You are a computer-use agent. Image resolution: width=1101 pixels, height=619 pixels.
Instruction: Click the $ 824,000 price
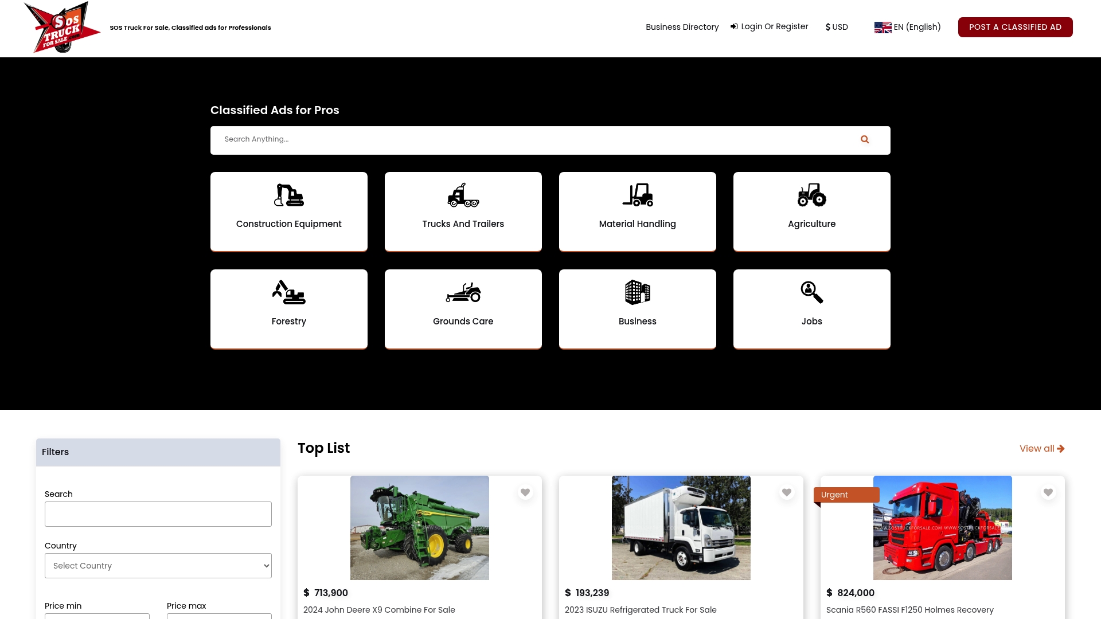[850, 593]
